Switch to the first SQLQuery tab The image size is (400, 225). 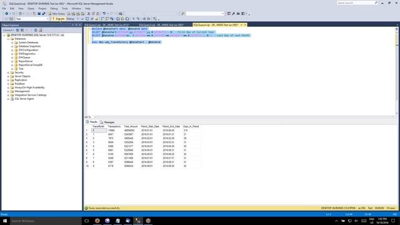107,25
